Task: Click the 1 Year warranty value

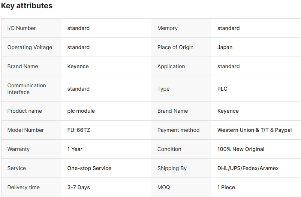Action: pyautogui.click(x=75, y=149)
